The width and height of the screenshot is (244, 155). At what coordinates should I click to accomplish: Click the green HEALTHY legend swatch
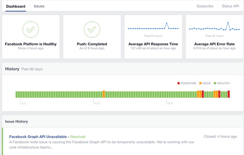215,83
